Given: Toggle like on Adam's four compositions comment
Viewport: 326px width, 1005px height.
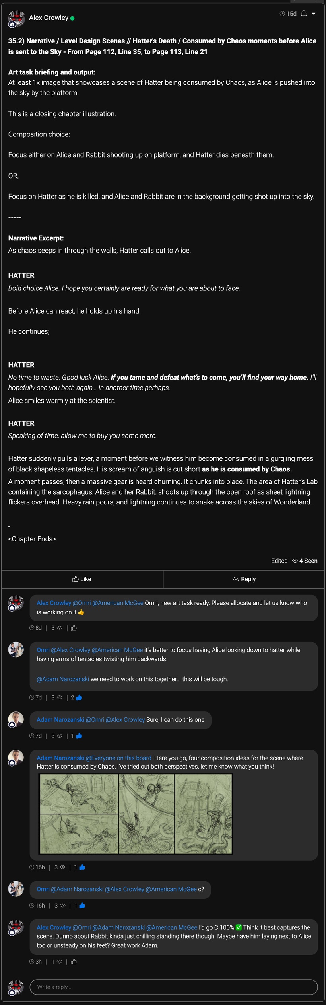Looking at the screenshot, I should [82, 867].
